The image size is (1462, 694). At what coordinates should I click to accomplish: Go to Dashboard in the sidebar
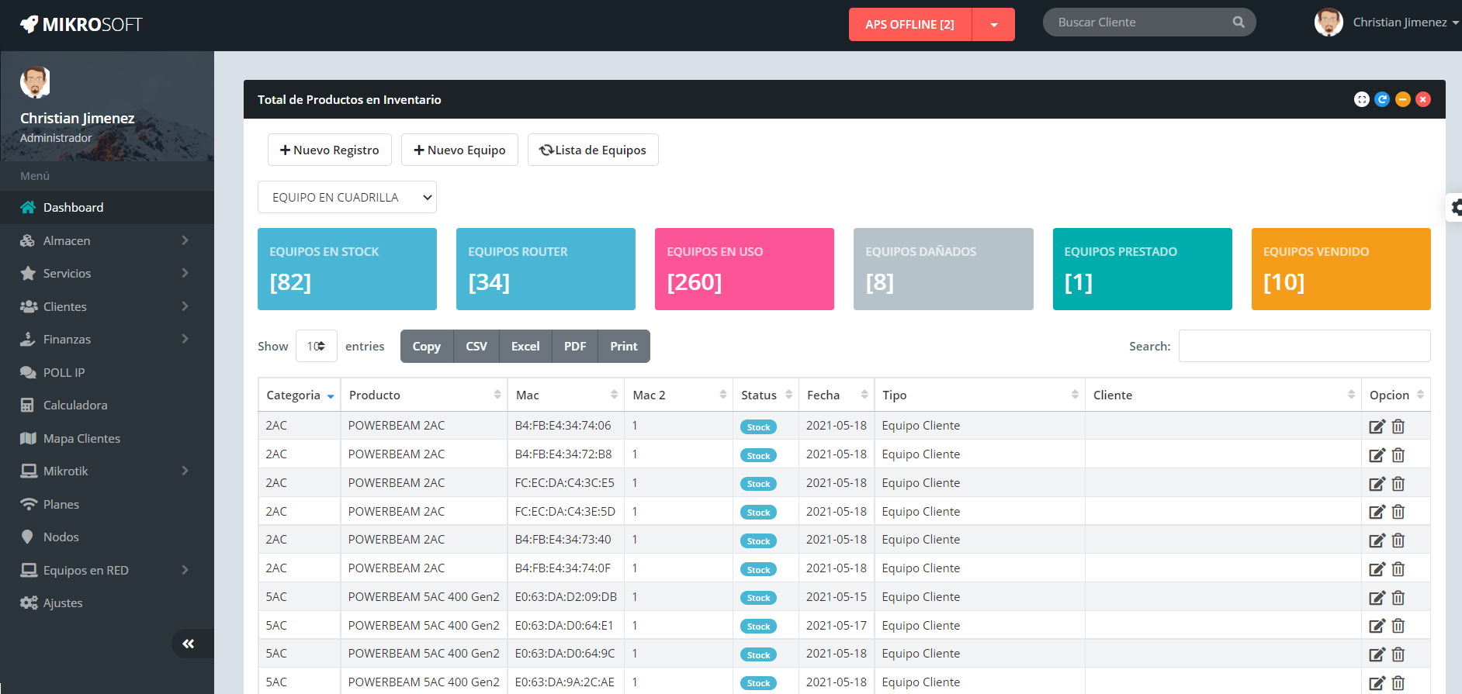[107, 207]
